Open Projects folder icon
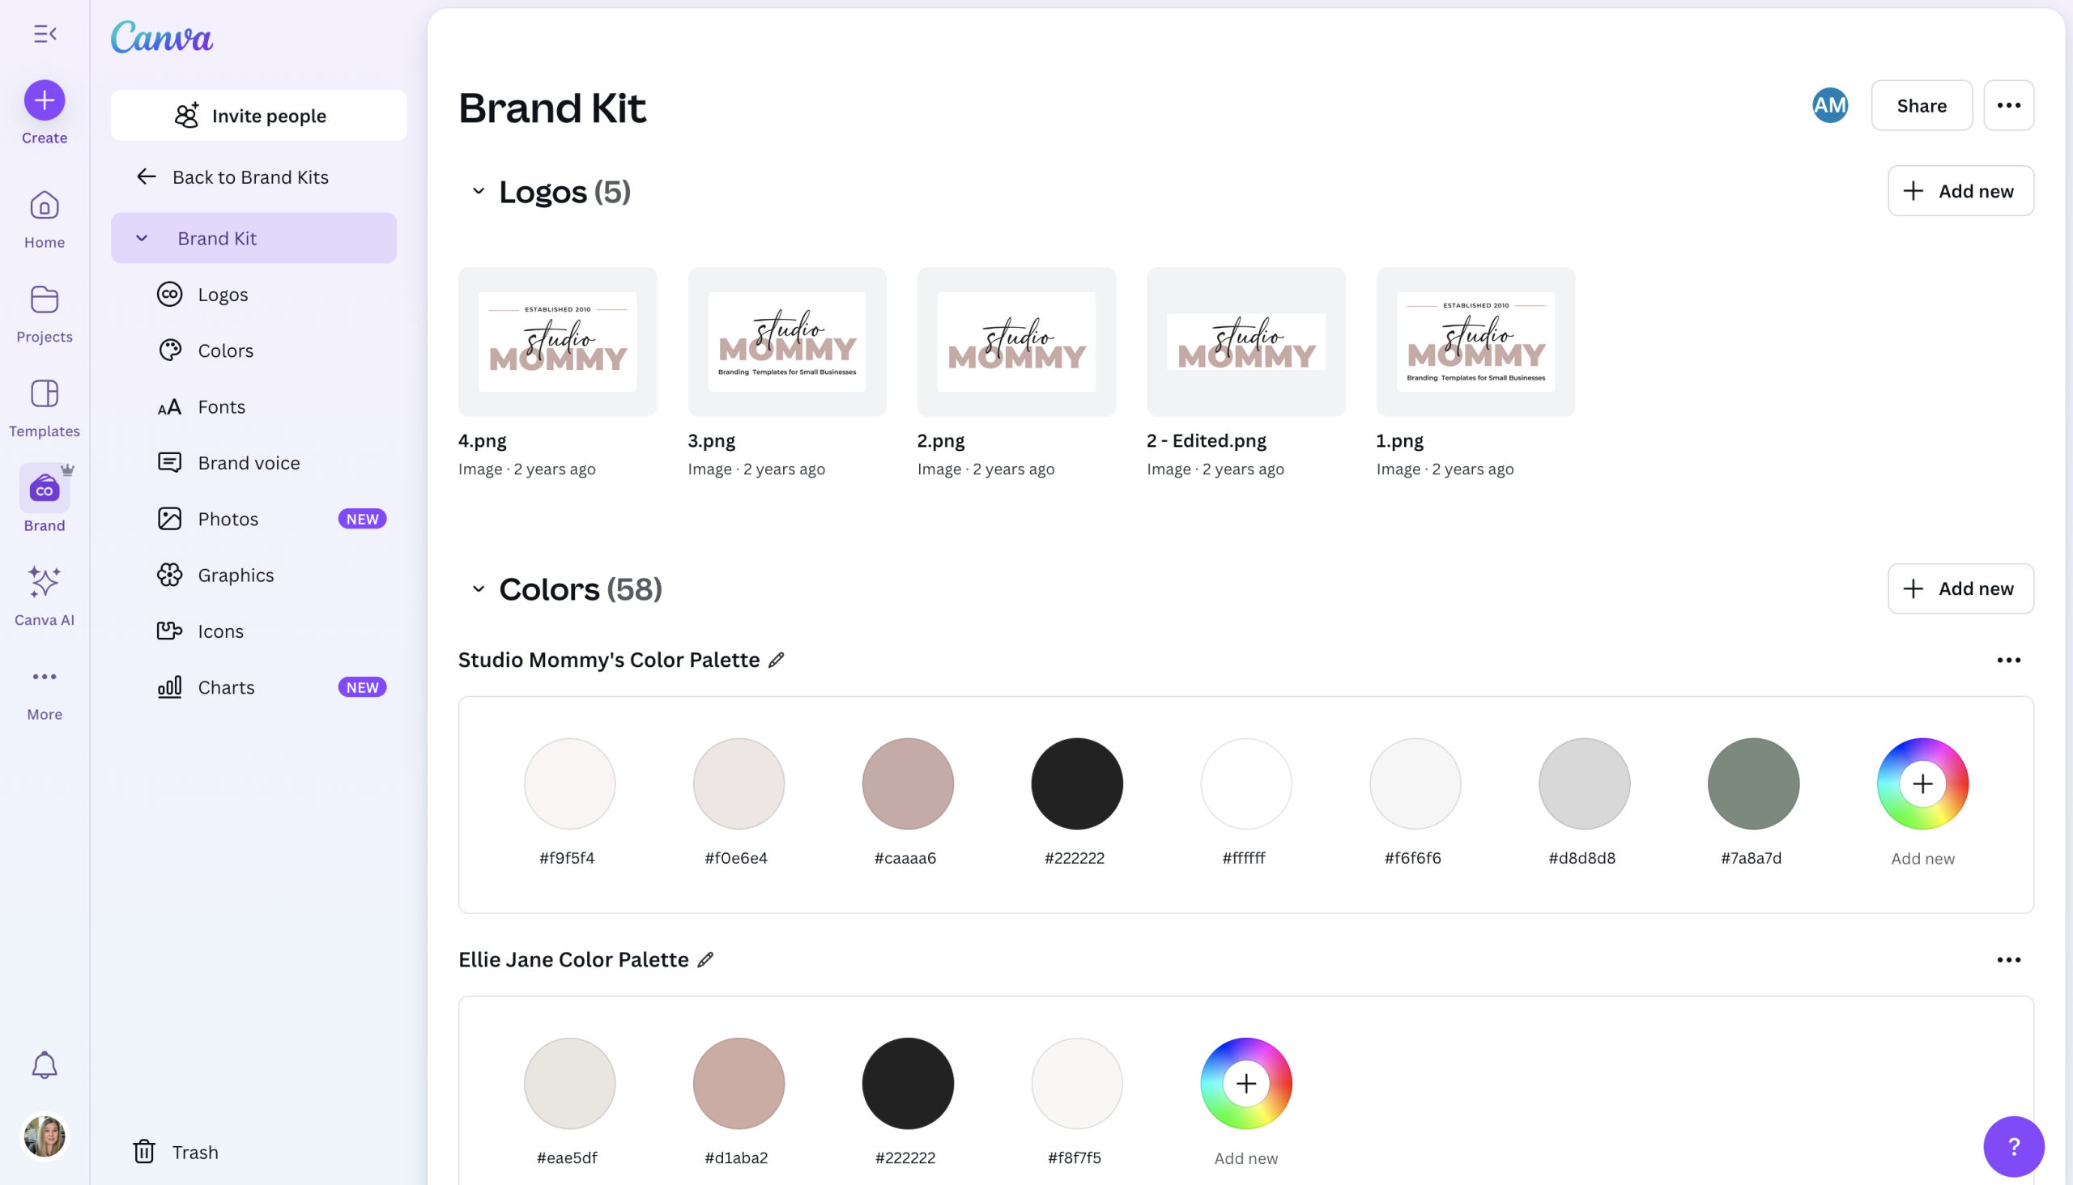 coord(45,299)
